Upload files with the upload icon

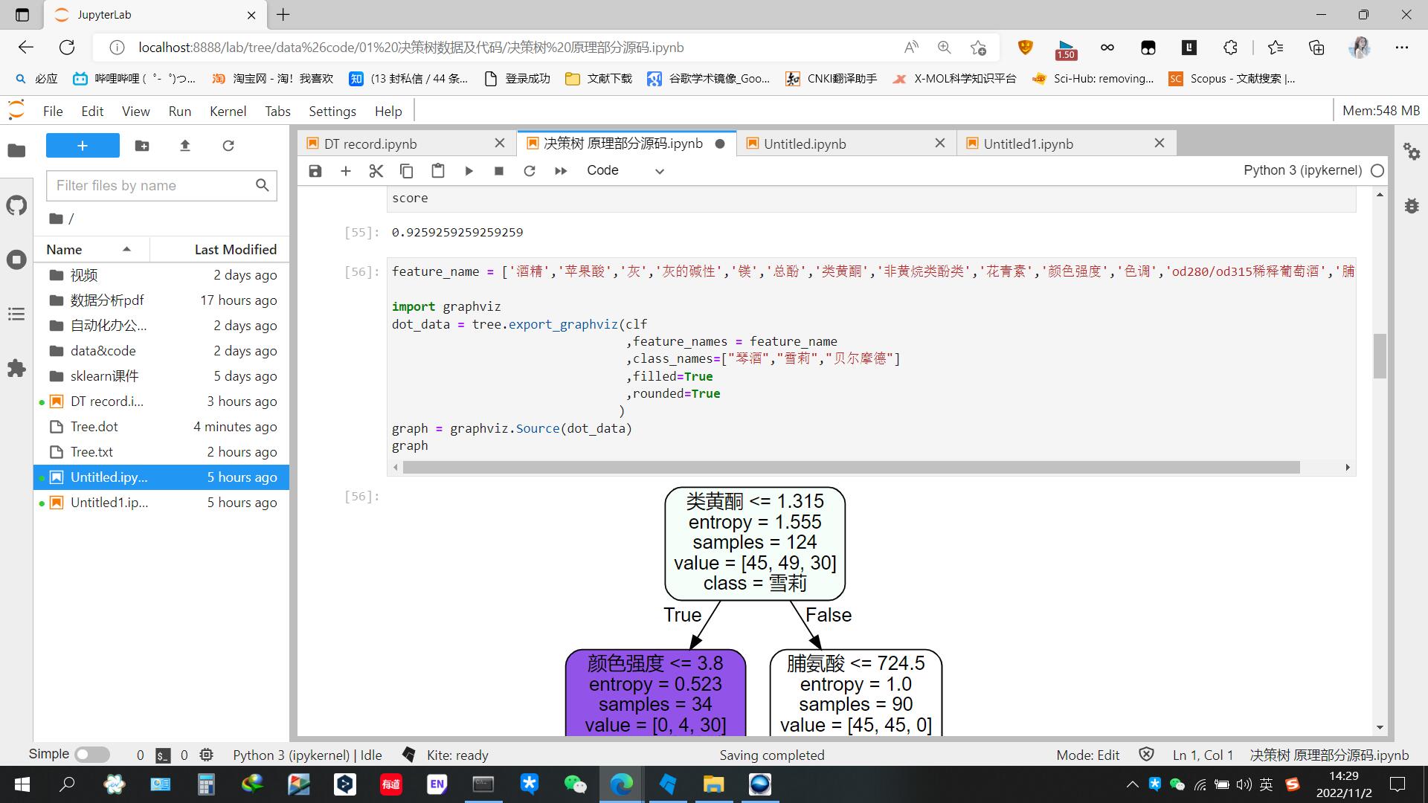coord(185,146)
